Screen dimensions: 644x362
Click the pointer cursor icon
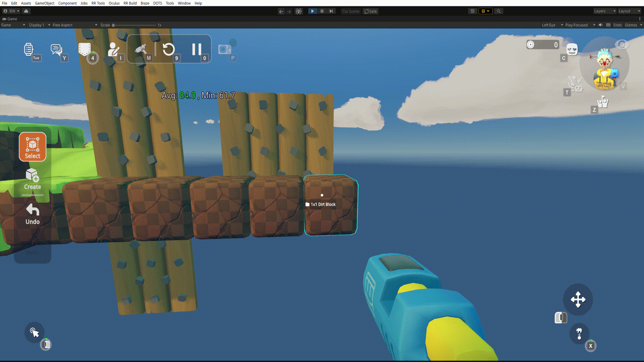tap(34, 332)
